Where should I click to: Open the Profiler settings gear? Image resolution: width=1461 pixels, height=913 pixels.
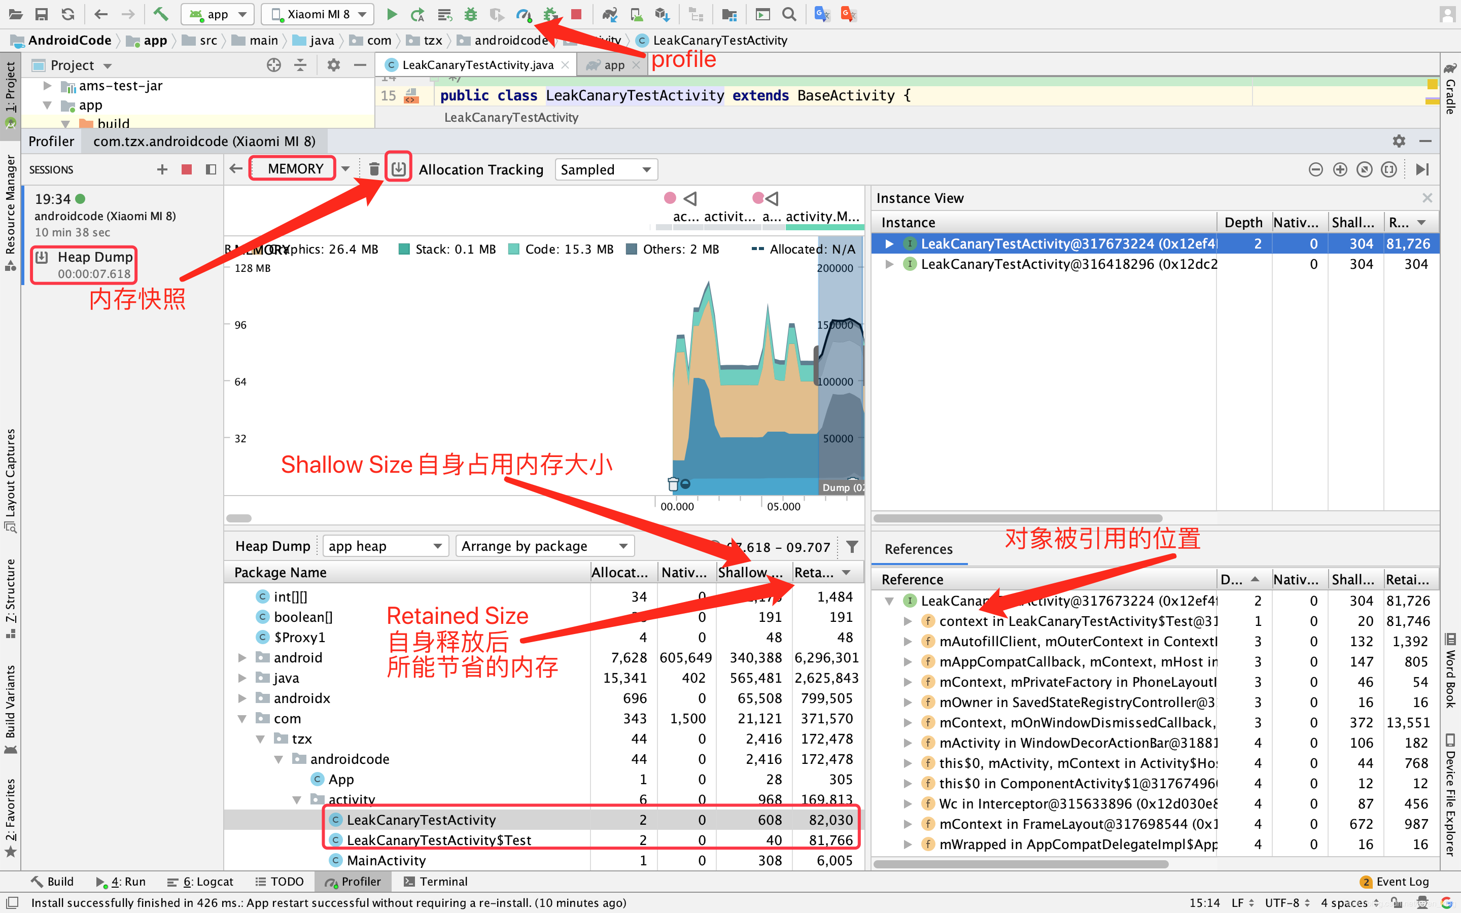tap(1400, 141)
